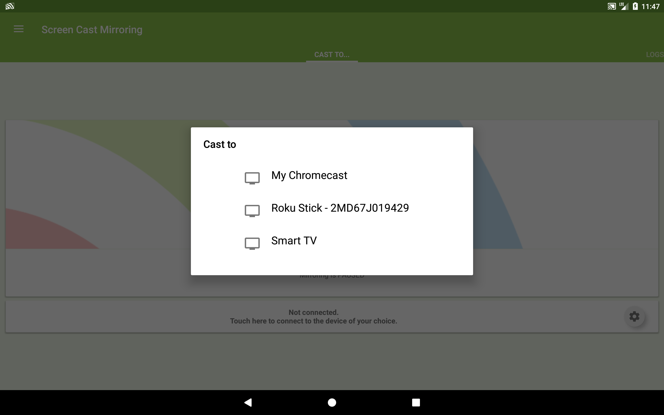Click the Roku Stick screen icon

252,211
